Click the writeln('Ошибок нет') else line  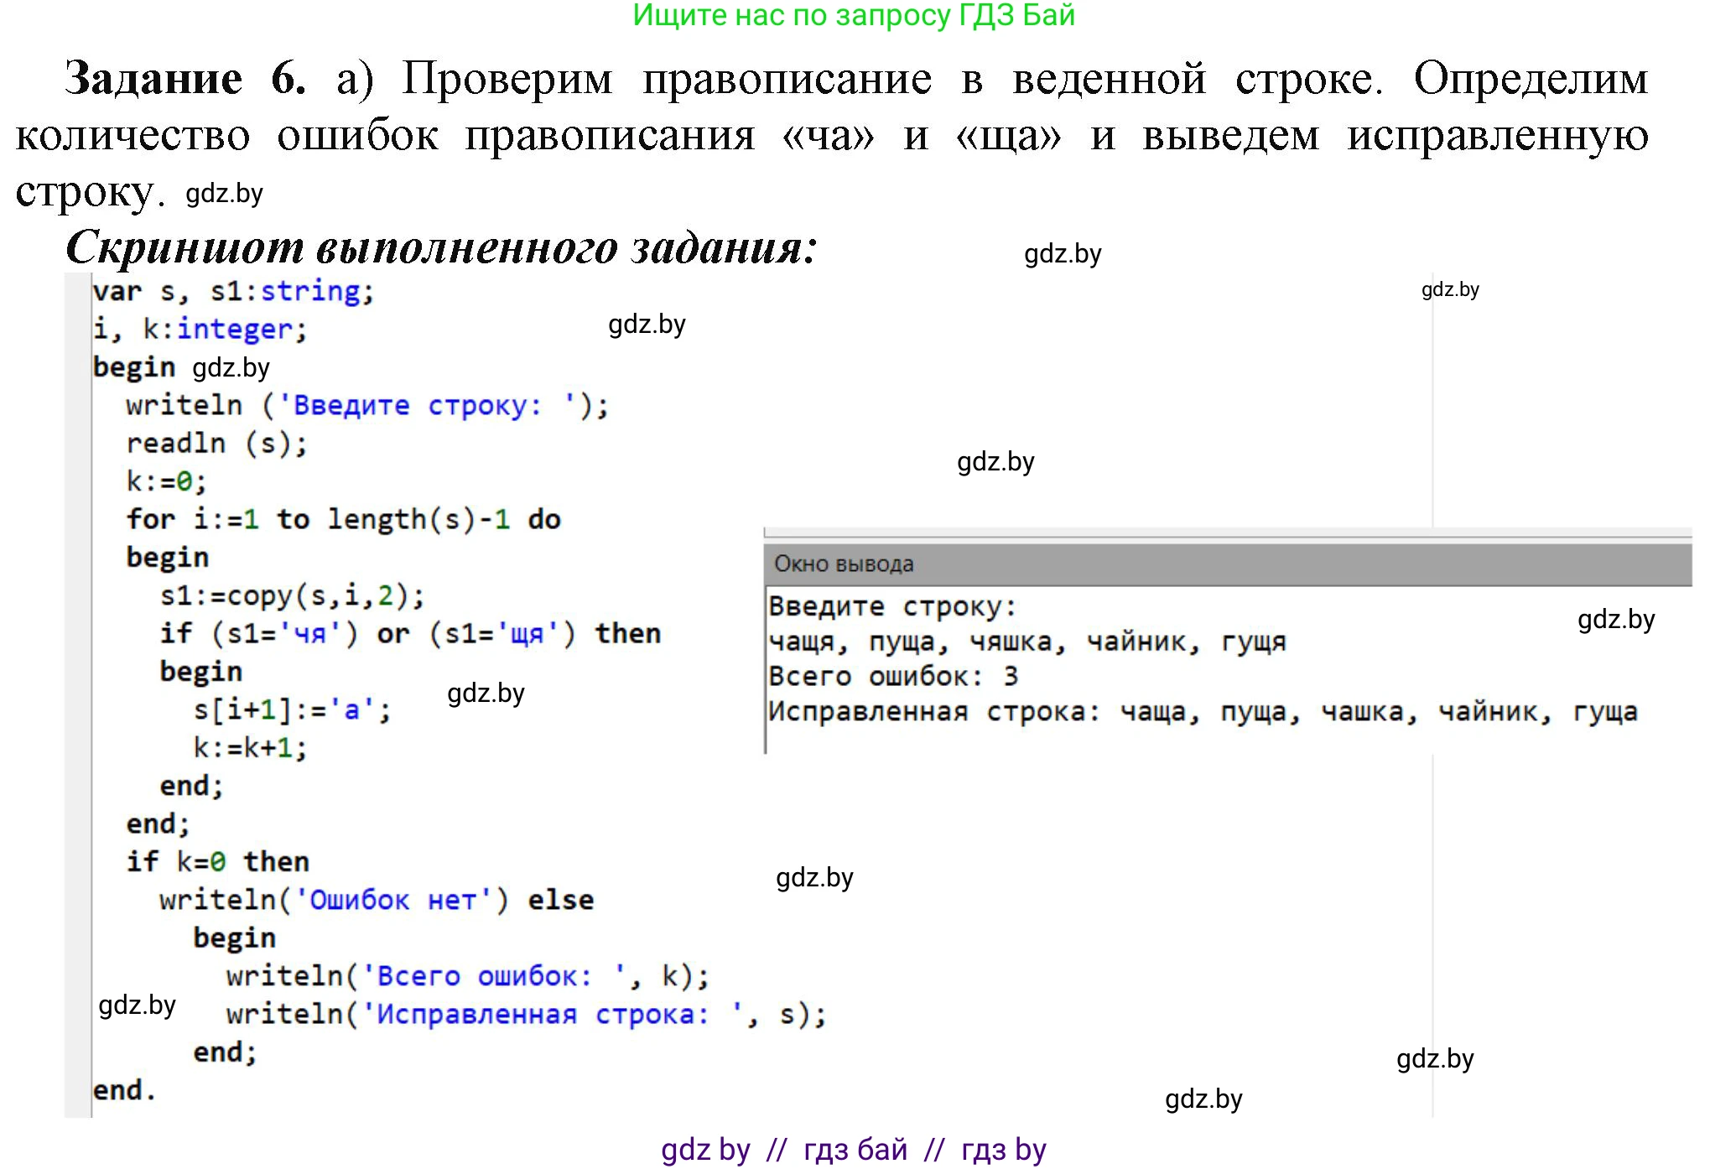point(377,901)
